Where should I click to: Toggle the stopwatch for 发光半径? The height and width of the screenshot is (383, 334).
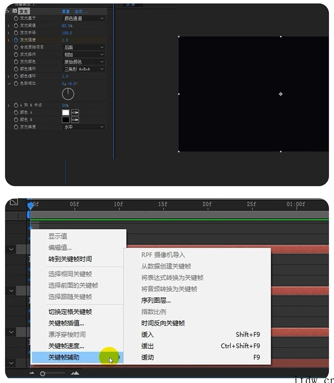pos(16,33)
